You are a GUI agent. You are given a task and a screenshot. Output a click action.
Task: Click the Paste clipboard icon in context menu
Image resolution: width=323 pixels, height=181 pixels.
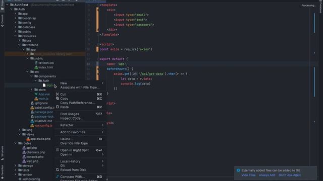click(x=58, y=107)
